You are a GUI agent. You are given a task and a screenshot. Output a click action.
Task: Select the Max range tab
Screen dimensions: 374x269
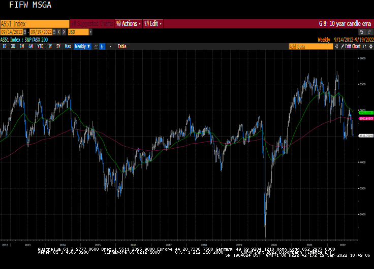68,47
